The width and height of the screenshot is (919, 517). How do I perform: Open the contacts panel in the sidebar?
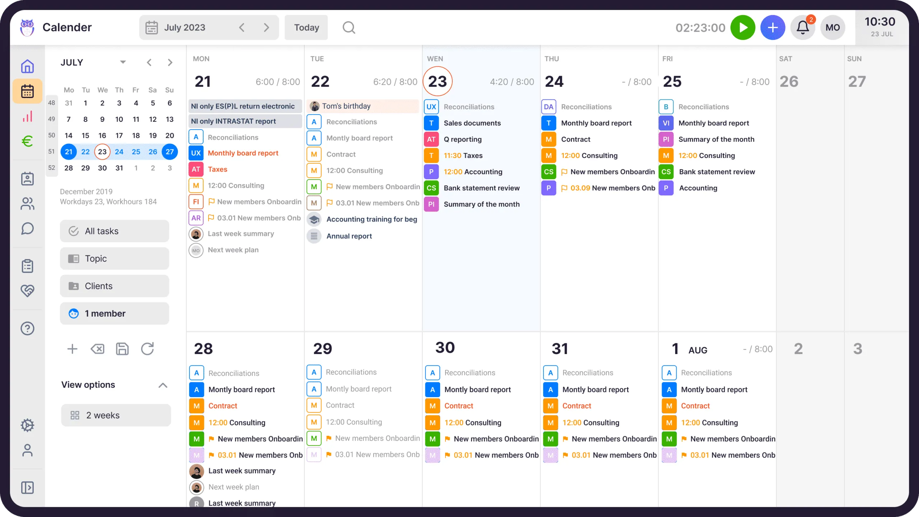27,178
